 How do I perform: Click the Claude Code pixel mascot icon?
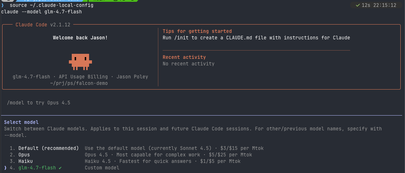[80, 61]
